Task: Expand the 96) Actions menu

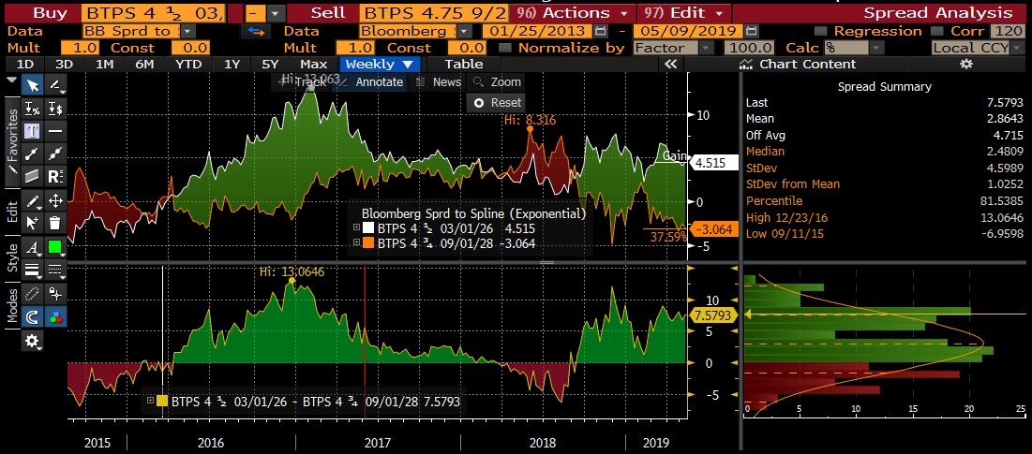Action: pyautogui.click(x=571, y=12)
